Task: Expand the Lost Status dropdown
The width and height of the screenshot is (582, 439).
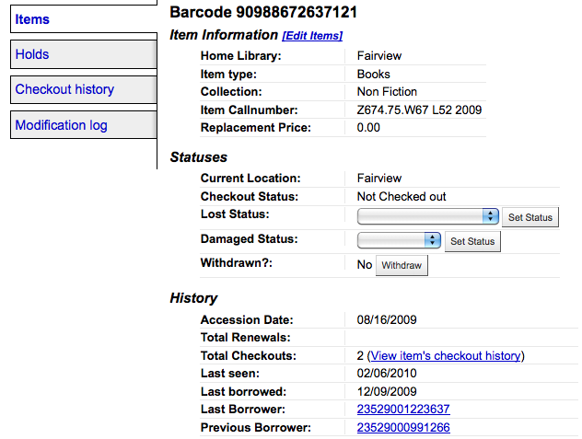Action: [x=428, y=216]
